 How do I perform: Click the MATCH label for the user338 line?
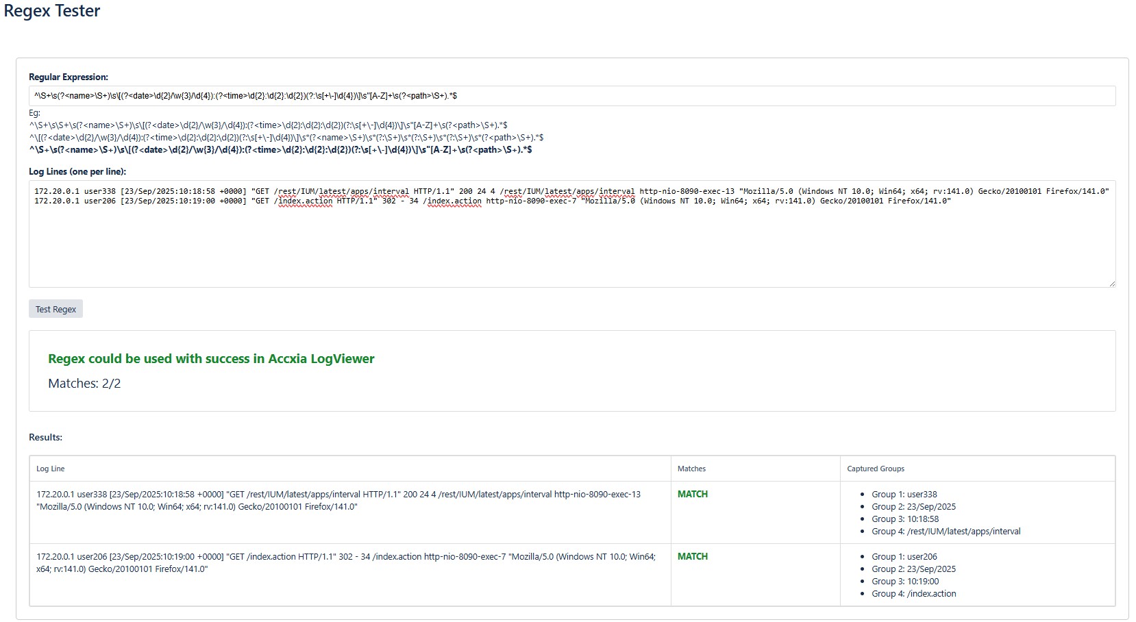tap(692, 494)
